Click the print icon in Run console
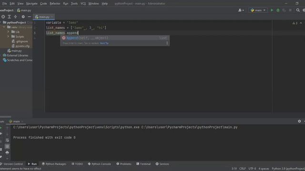This screenshot has height=171, width=305. point(7,152)
